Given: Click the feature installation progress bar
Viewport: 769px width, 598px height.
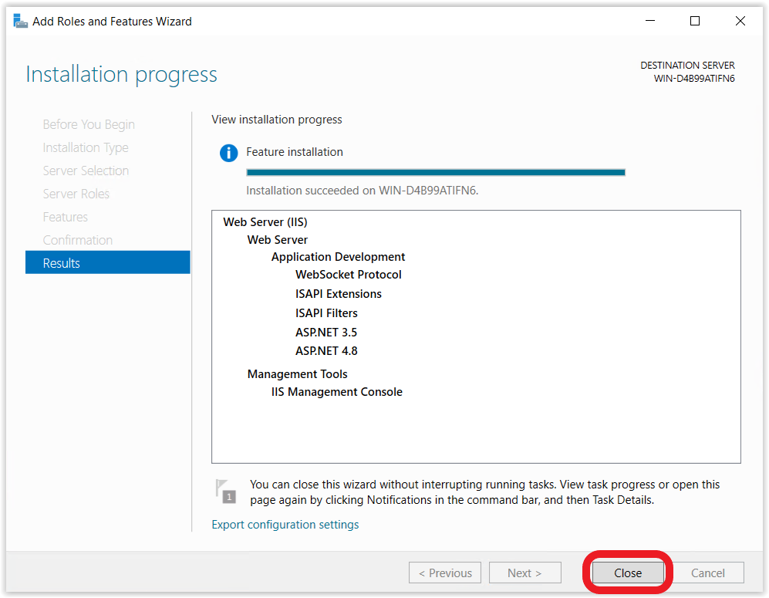Looking at the screenshot, I should point(436,172).
